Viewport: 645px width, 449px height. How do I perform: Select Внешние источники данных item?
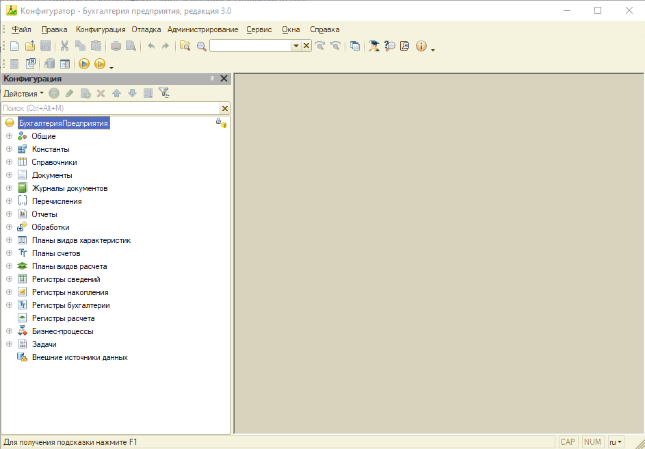pos(80,357)
